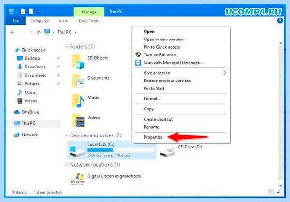Select the 3D Objects folder icon

[78, 62]
